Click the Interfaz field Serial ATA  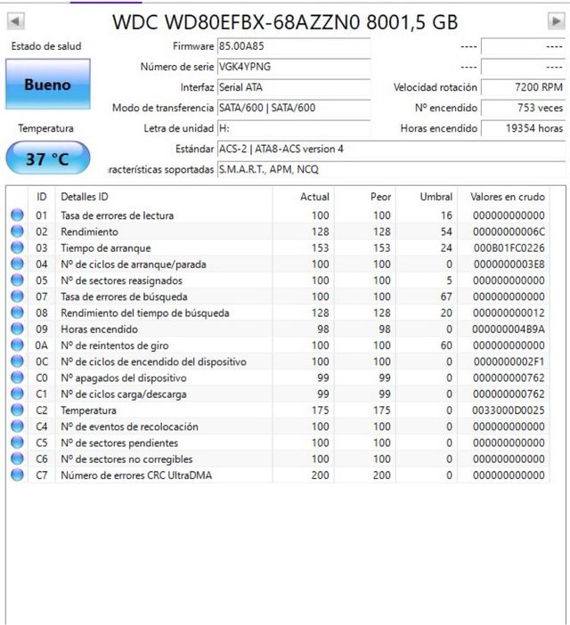[x=294, y=87]
